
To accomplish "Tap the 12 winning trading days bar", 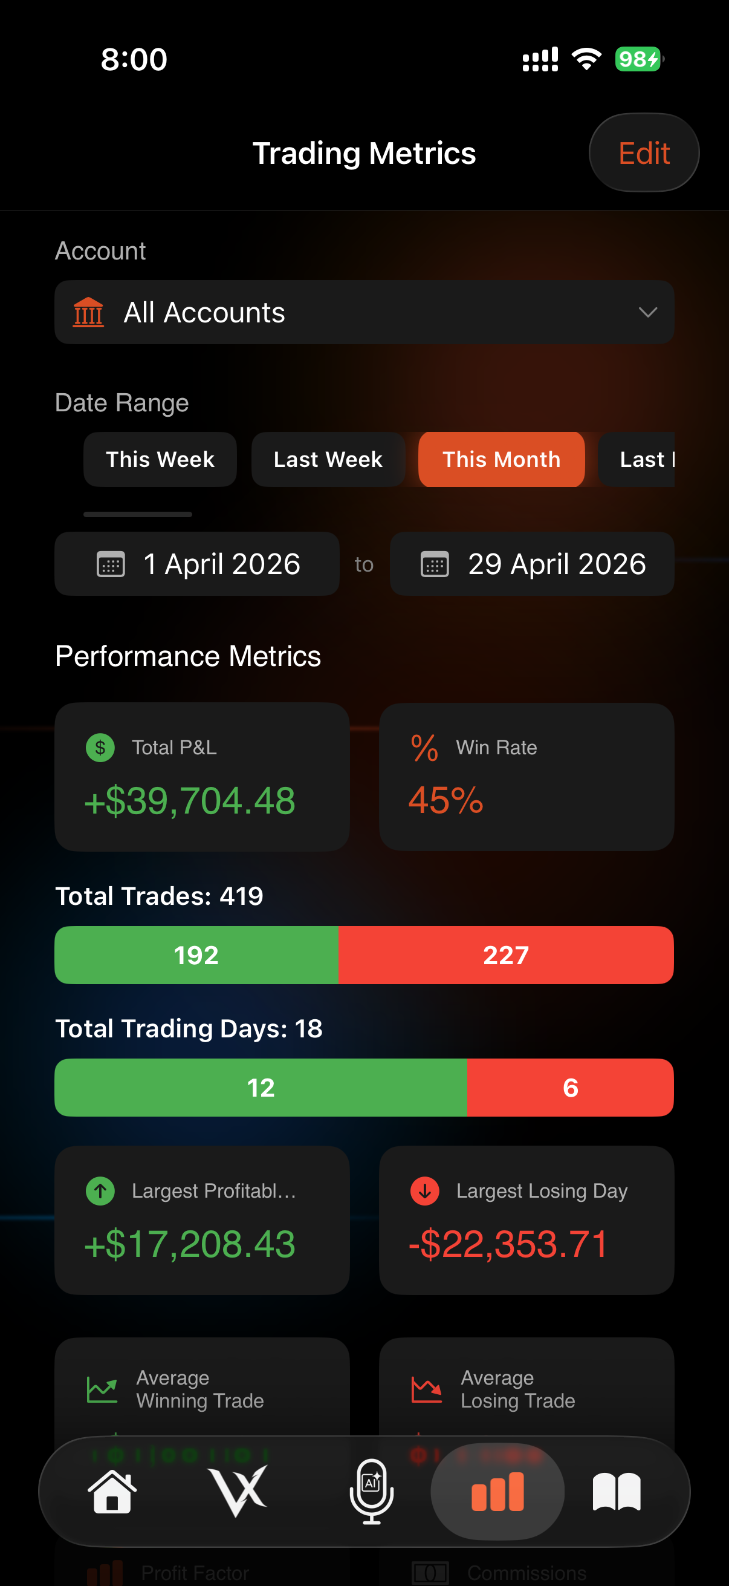I will tap(261, 1088).
